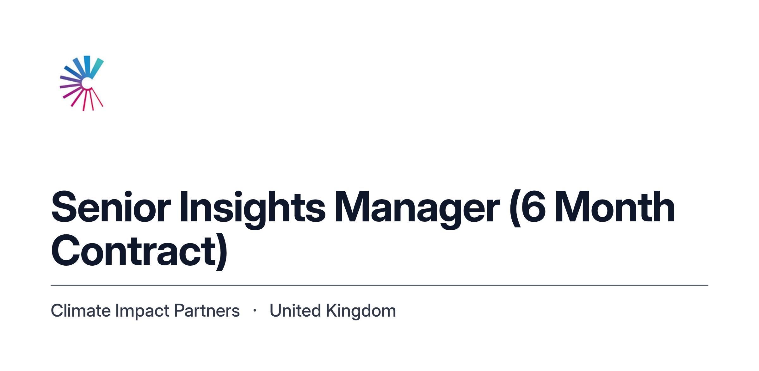Click the word "Partners" in company name
Viewport: 759px width, 371px height.
(207, 311)
